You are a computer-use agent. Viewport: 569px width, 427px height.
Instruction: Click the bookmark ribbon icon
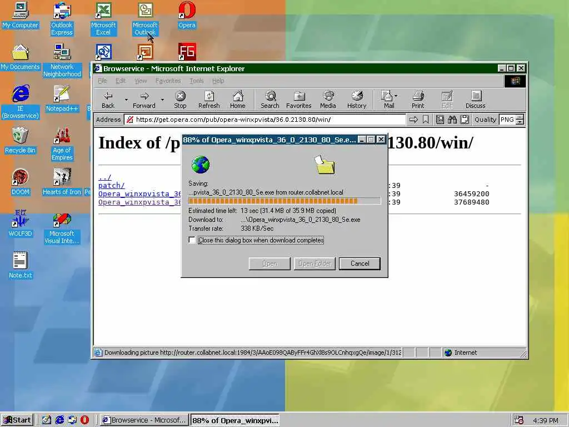click(426, 120)
